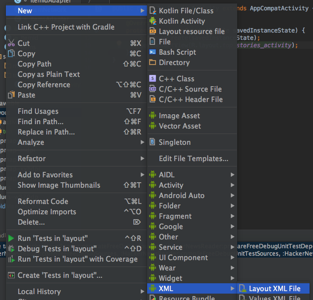
Task: Click the C/C++ Header File icon
Action: 153,99
